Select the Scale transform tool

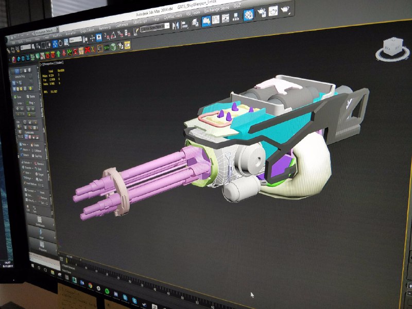(x=66, y=42)
